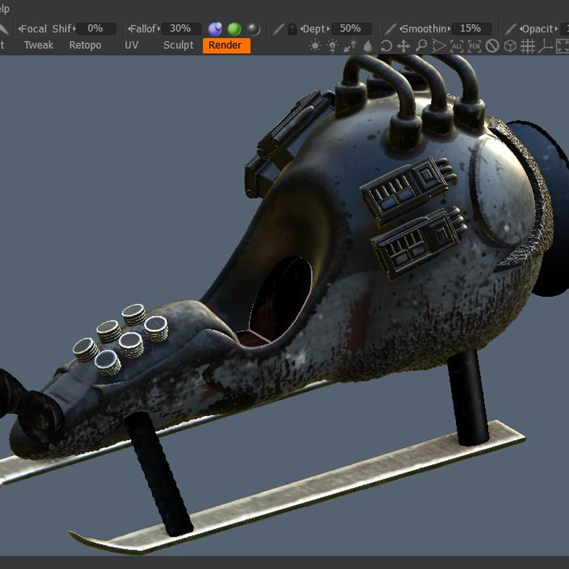Viewport: 569px width, 569px height.
Task: Decrease Falloff with left arrow
Action: point(129,29)
